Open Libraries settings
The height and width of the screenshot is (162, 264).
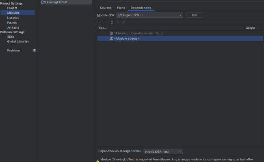(x=13, y=18)
